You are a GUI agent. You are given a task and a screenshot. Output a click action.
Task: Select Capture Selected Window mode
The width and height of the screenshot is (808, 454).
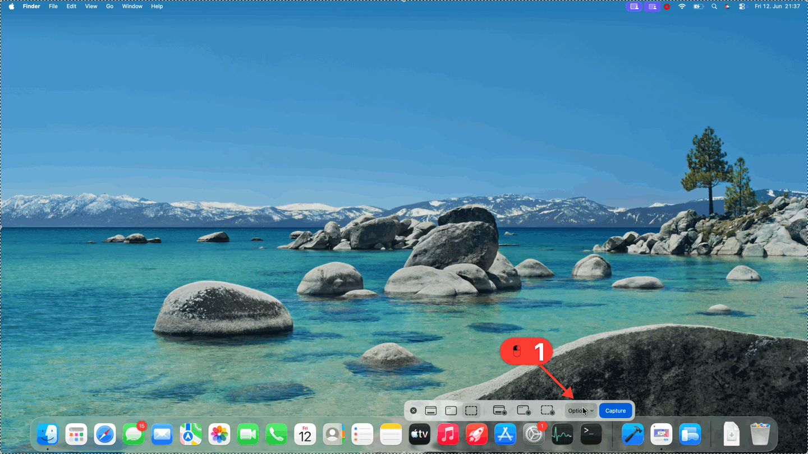[x=451, y=411]
